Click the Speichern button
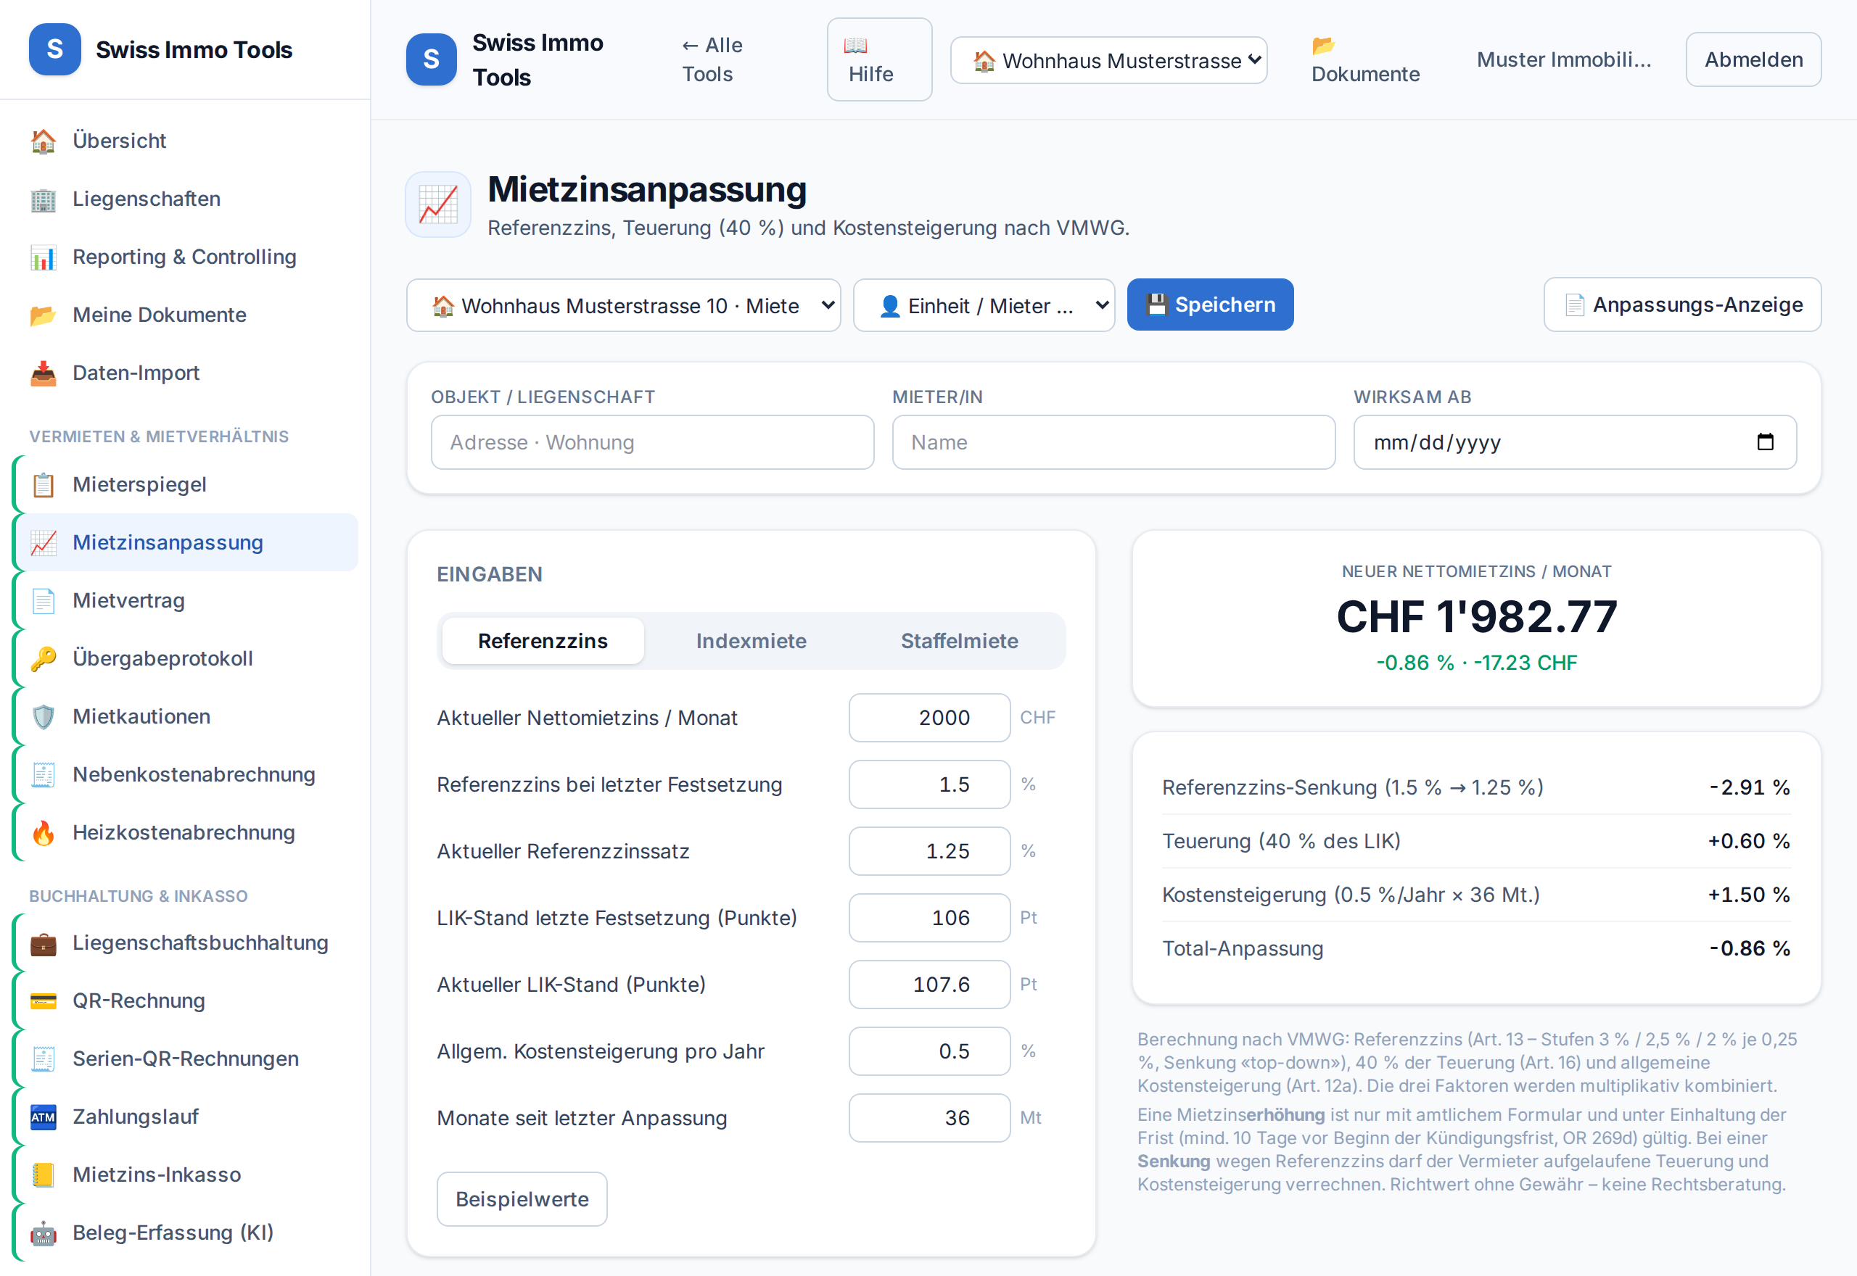 coord(1210,304)
